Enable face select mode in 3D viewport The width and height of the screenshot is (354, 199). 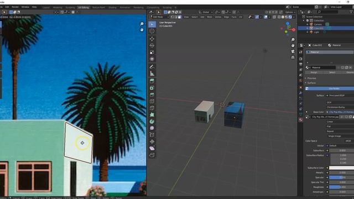tap(179, 17)
